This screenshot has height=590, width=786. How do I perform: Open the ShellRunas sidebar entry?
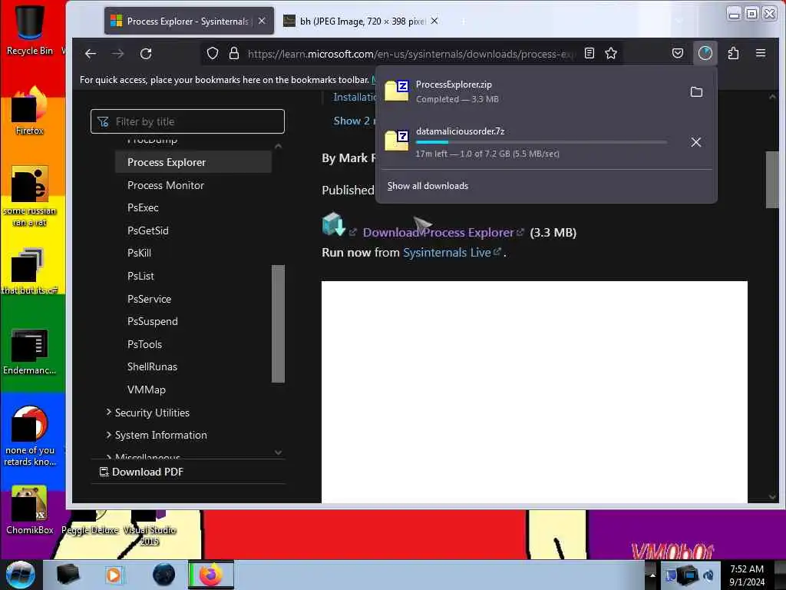point(152,366)
